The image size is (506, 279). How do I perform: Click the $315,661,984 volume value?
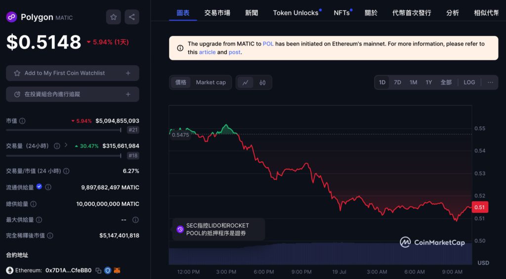coord(121,146)
